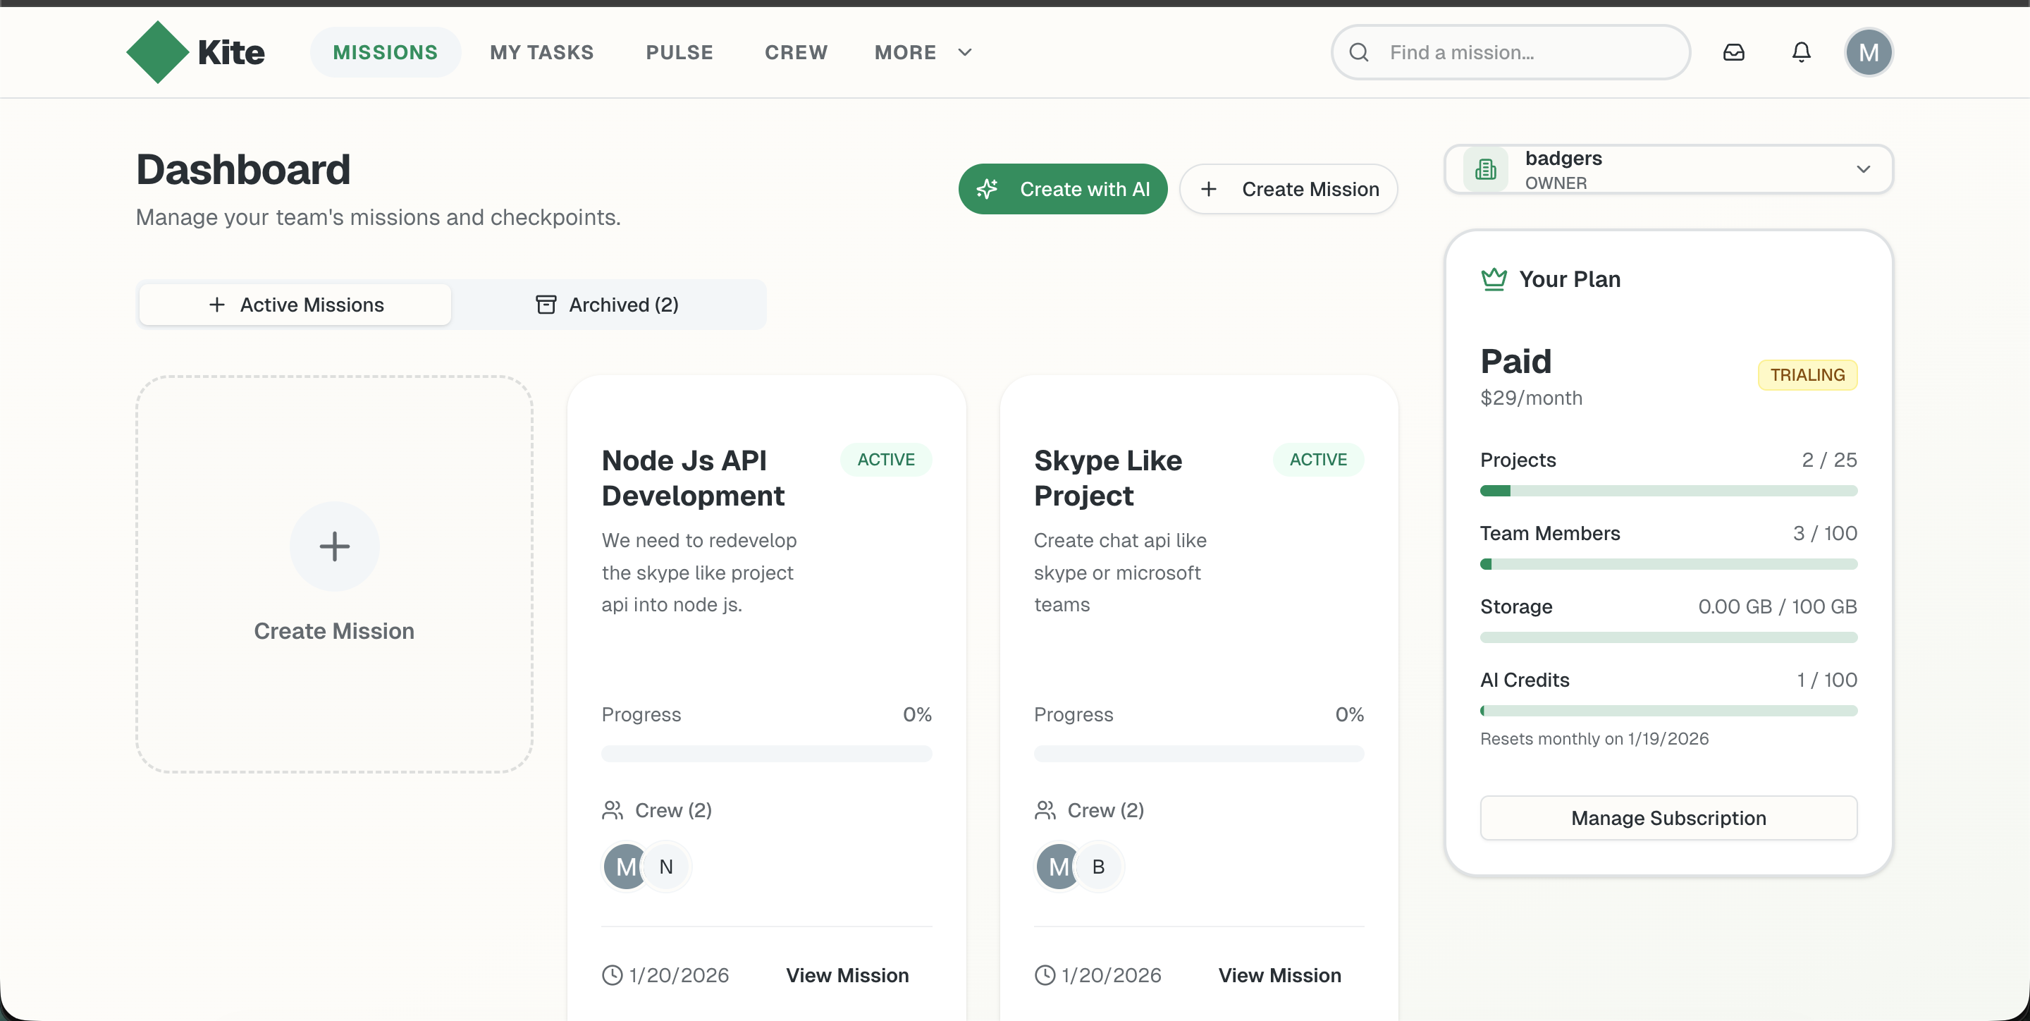Open the PULSE navigation item
The height and width of the screenshot is (1021, 2030).
click(679, 52)
